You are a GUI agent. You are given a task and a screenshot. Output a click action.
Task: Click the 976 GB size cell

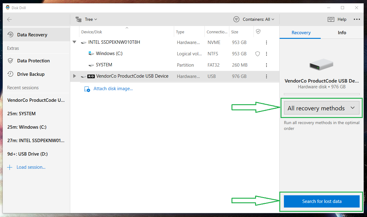tap(239, 76)
